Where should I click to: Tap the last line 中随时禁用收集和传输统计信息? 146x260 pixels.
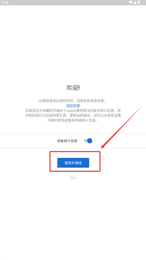coord(73,120)
